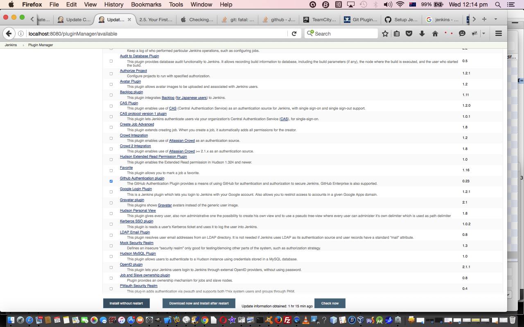The image size is (524, 327).
Task: Switch to the 'git: fatal' tab
Action: (x=238, y=19)
